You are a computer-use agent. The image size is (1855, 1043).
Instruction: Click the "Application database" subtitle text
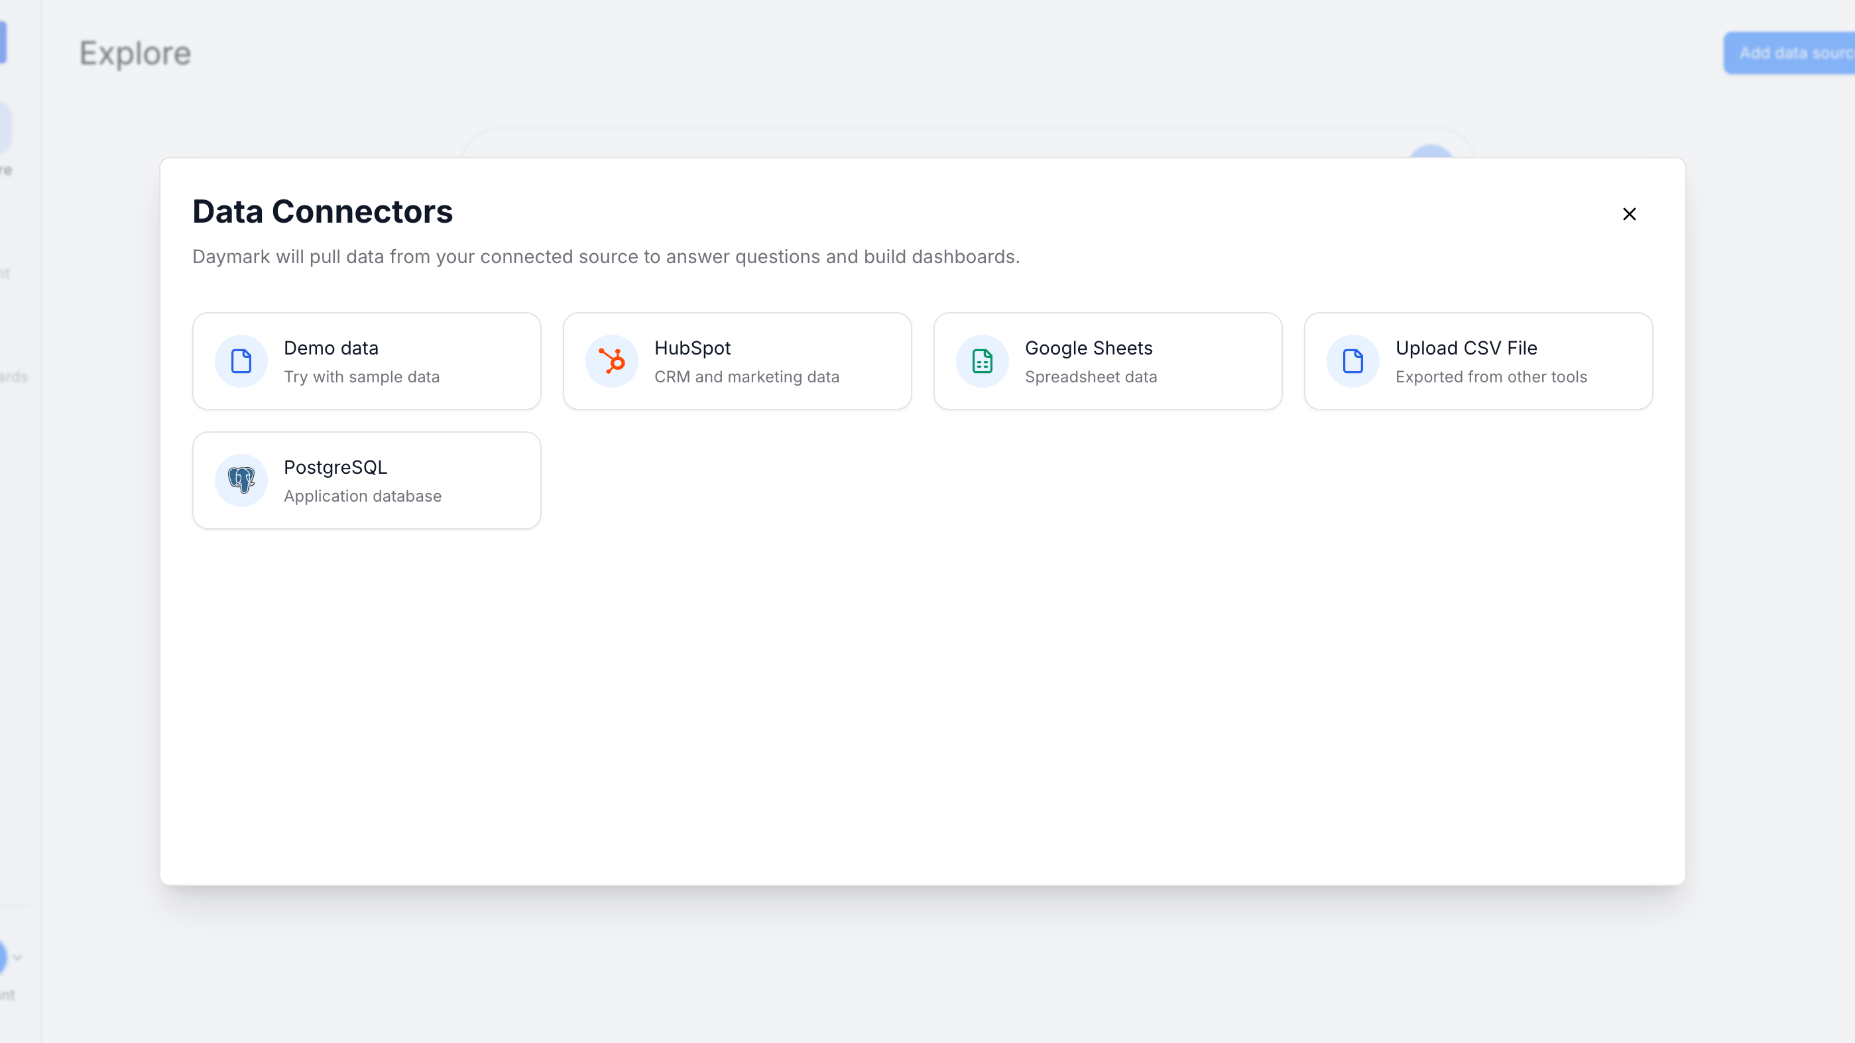tap(362, 496)
